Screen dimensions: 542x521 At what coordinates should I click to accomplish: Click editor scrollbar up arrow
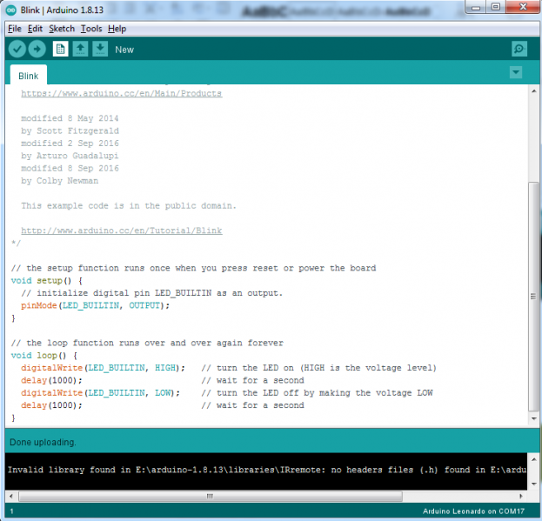533,91
